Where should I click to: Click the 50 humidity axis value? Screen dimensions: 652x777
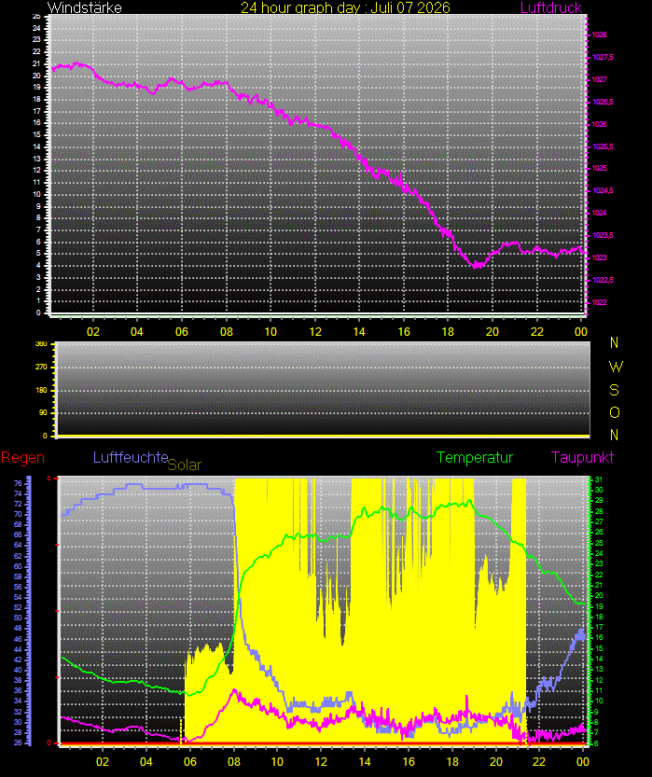pos(18,617)
